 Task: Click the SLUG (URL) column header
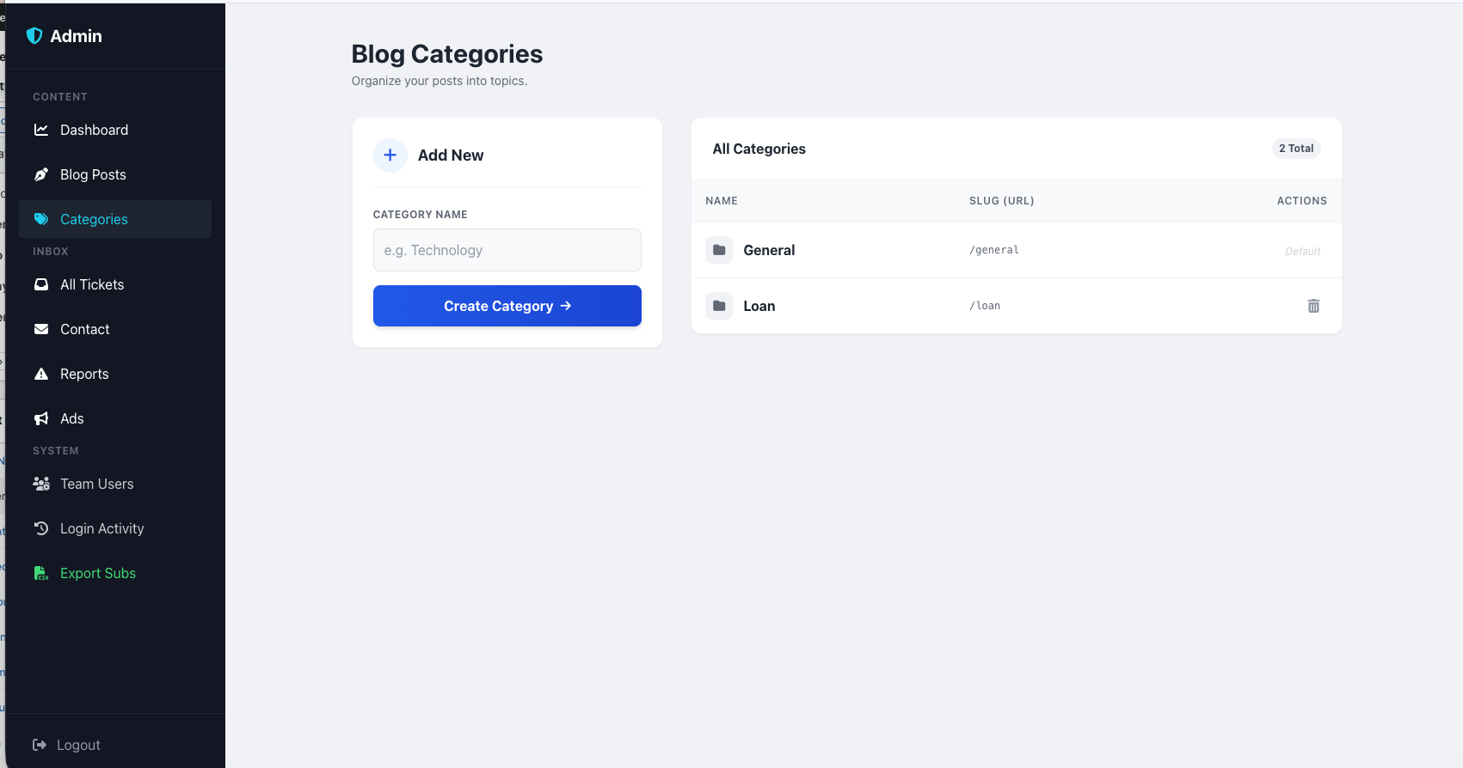coord(1002,201)
